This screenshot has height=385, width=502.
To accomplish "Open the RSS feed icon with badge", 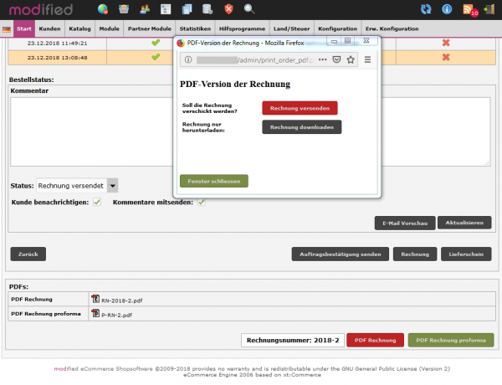I will (470, 10).
